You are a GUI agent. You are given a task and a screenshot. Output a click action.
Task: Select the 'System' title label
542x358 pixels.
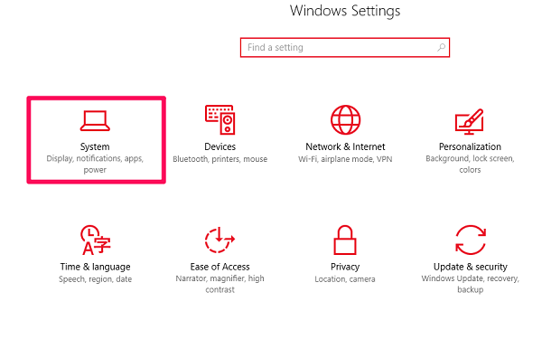(95, 146)
